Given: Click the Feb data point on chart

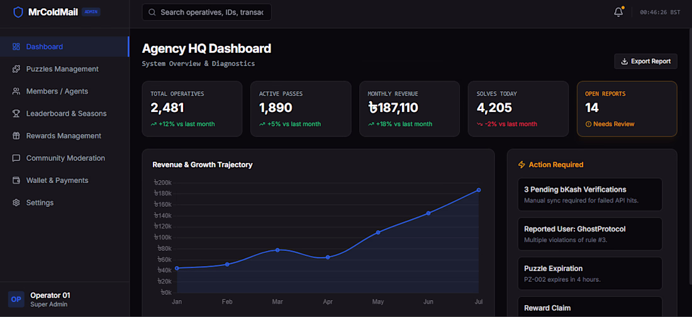Looking at the screenshot, I should [x=227, y=264].
